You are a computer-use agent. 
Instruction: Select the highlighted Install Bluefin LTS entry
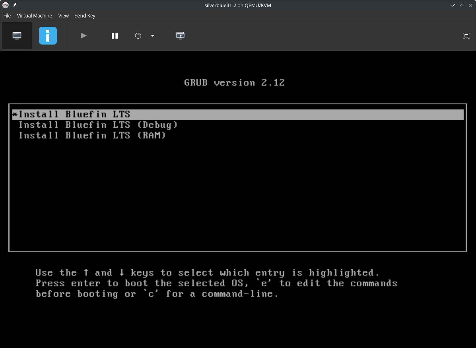(238, 115)
